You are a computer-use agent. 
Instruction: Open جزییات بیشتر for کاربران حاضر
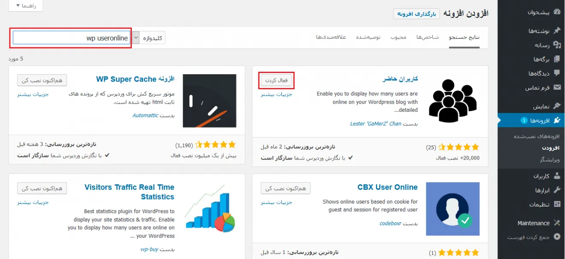(277, 94)
